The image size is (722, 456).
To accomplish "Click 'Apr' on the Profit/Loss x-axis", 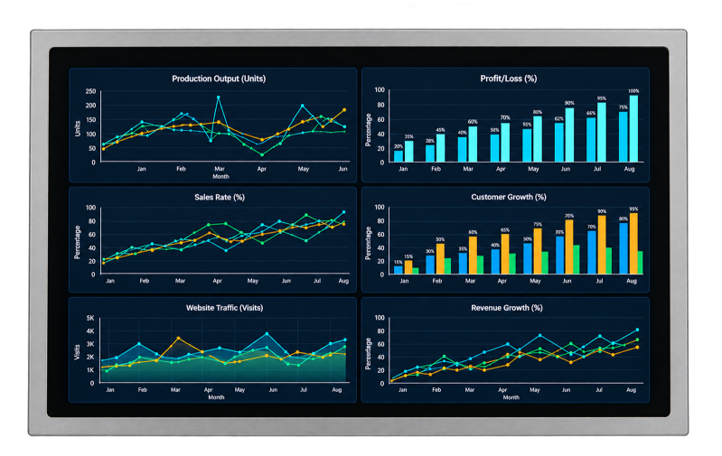I will [501, 169].
